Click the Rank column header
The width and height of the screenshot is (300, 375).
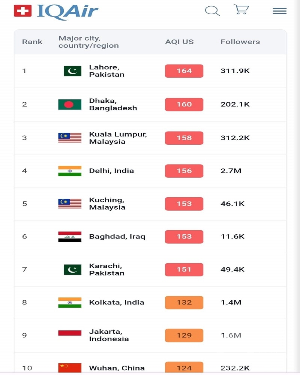32,42
